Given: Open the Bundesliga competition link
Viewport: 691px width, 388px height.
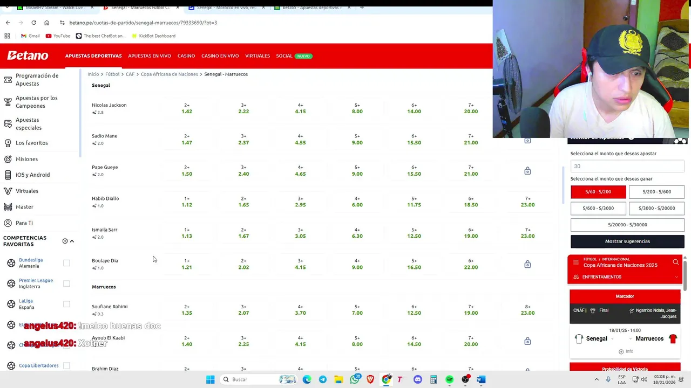Looking at the screenshot, I should pyautogui.click(x=31, y=260).
